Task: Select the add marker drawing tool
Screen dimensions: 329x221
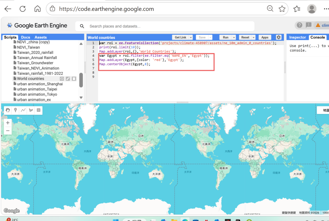Action: pos(15,110)
